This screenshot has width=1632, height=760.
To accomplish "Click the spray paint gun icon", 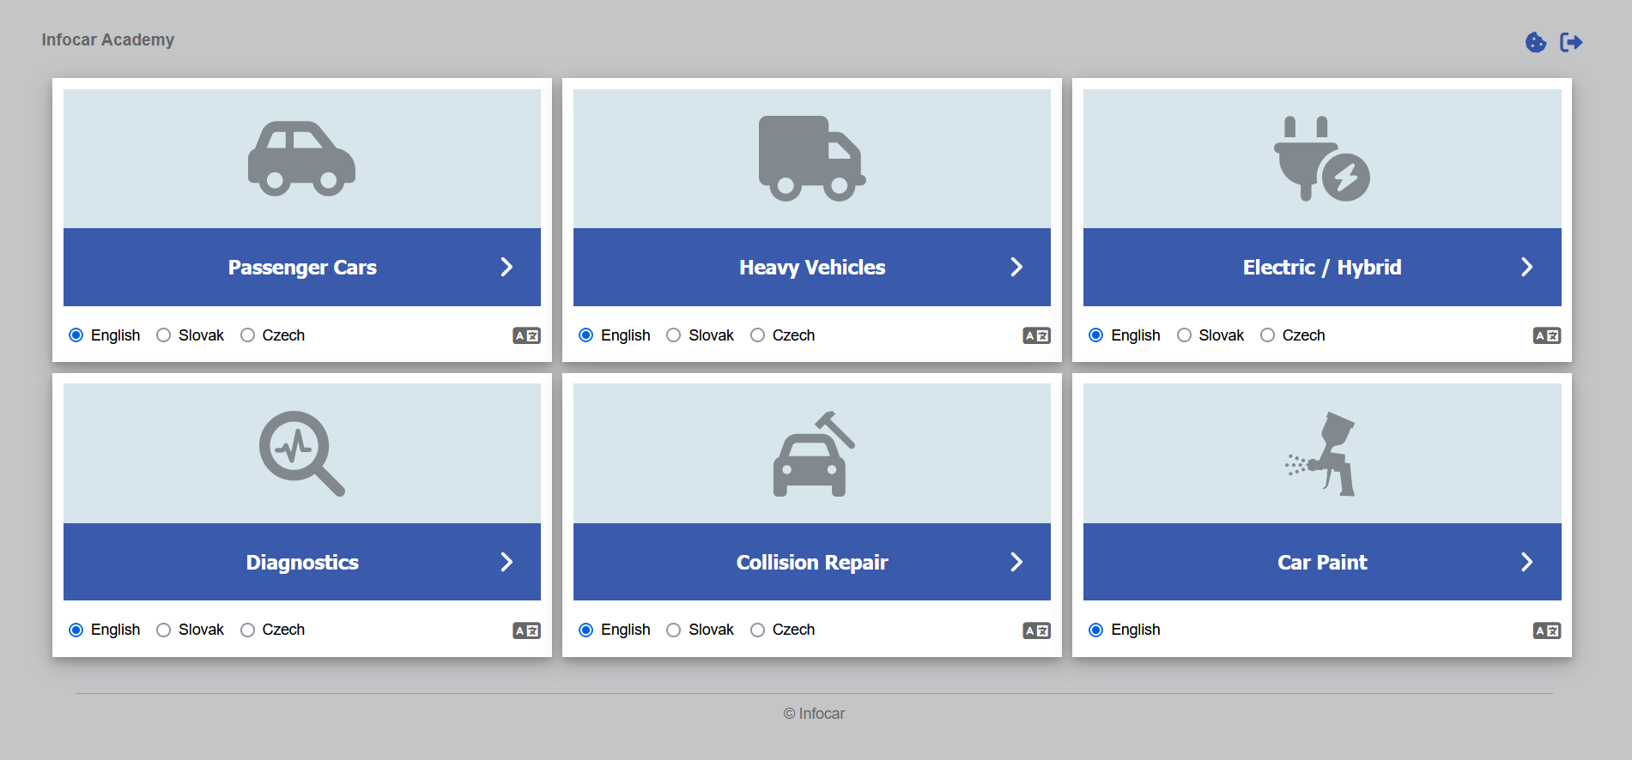I will point(1321,453).
